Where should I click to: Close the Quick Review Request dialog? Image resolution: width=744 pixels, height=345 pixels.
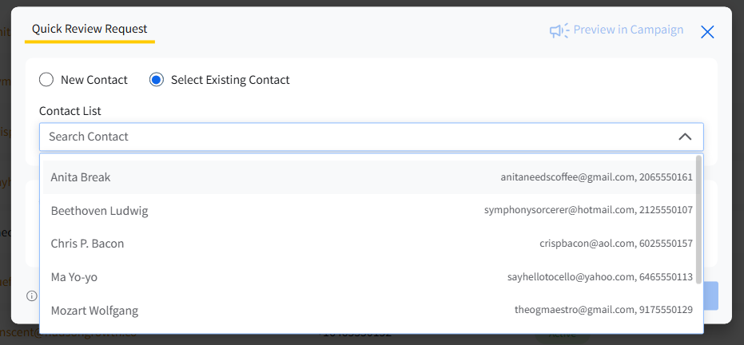pos(707,32)
